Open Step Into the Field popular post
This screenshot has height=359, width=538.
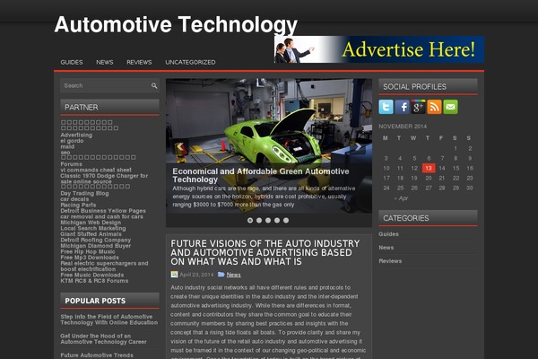click(x=109, y=320)
